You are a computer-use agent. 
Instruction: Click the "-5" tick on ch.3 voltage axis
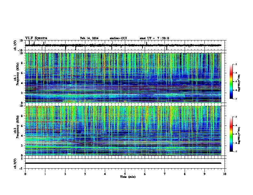[21, 169]
